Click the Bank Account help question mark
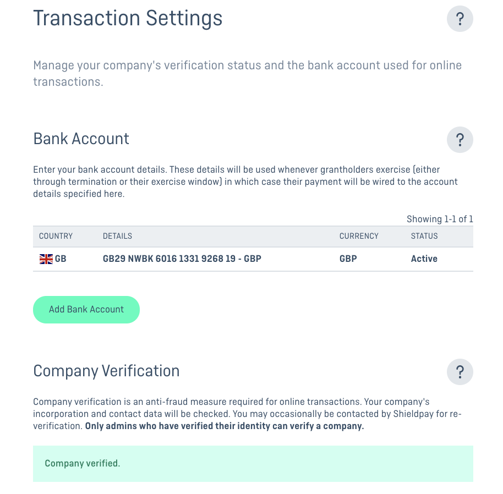The width and height of the screenshot is (503, 494). (x=460, y=140)
